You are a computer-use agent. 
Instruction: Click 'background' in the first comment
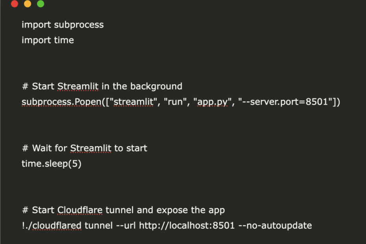156,87
